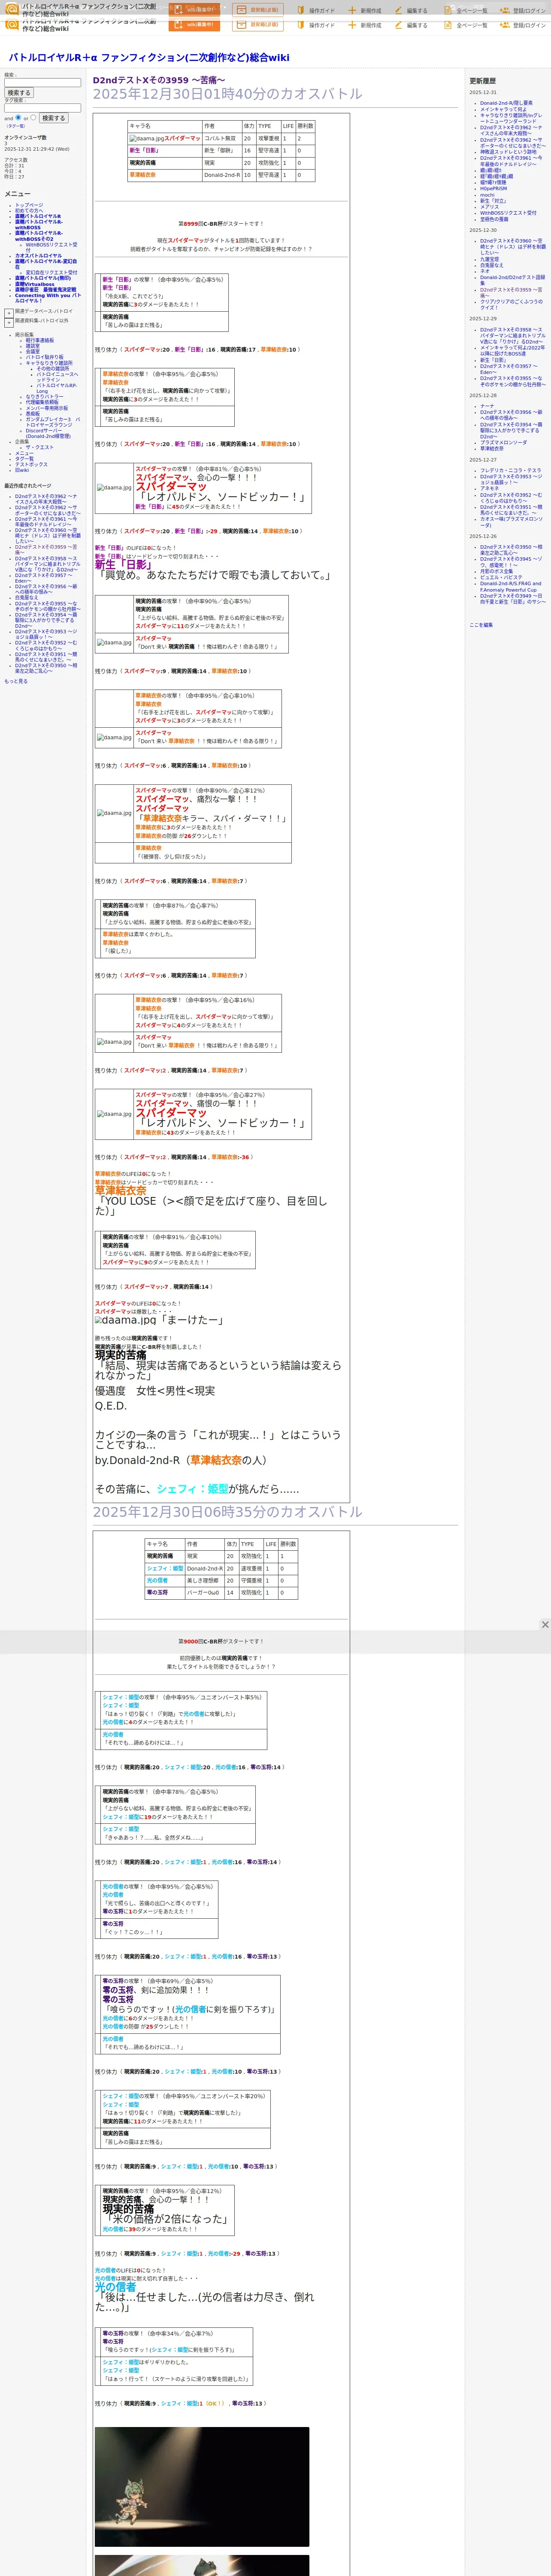Open Donald-2nd/D2ndテスト語録集 link
Image resolution: width=551 pixels, height=2576 pixels.
click(x=512, y=279)
